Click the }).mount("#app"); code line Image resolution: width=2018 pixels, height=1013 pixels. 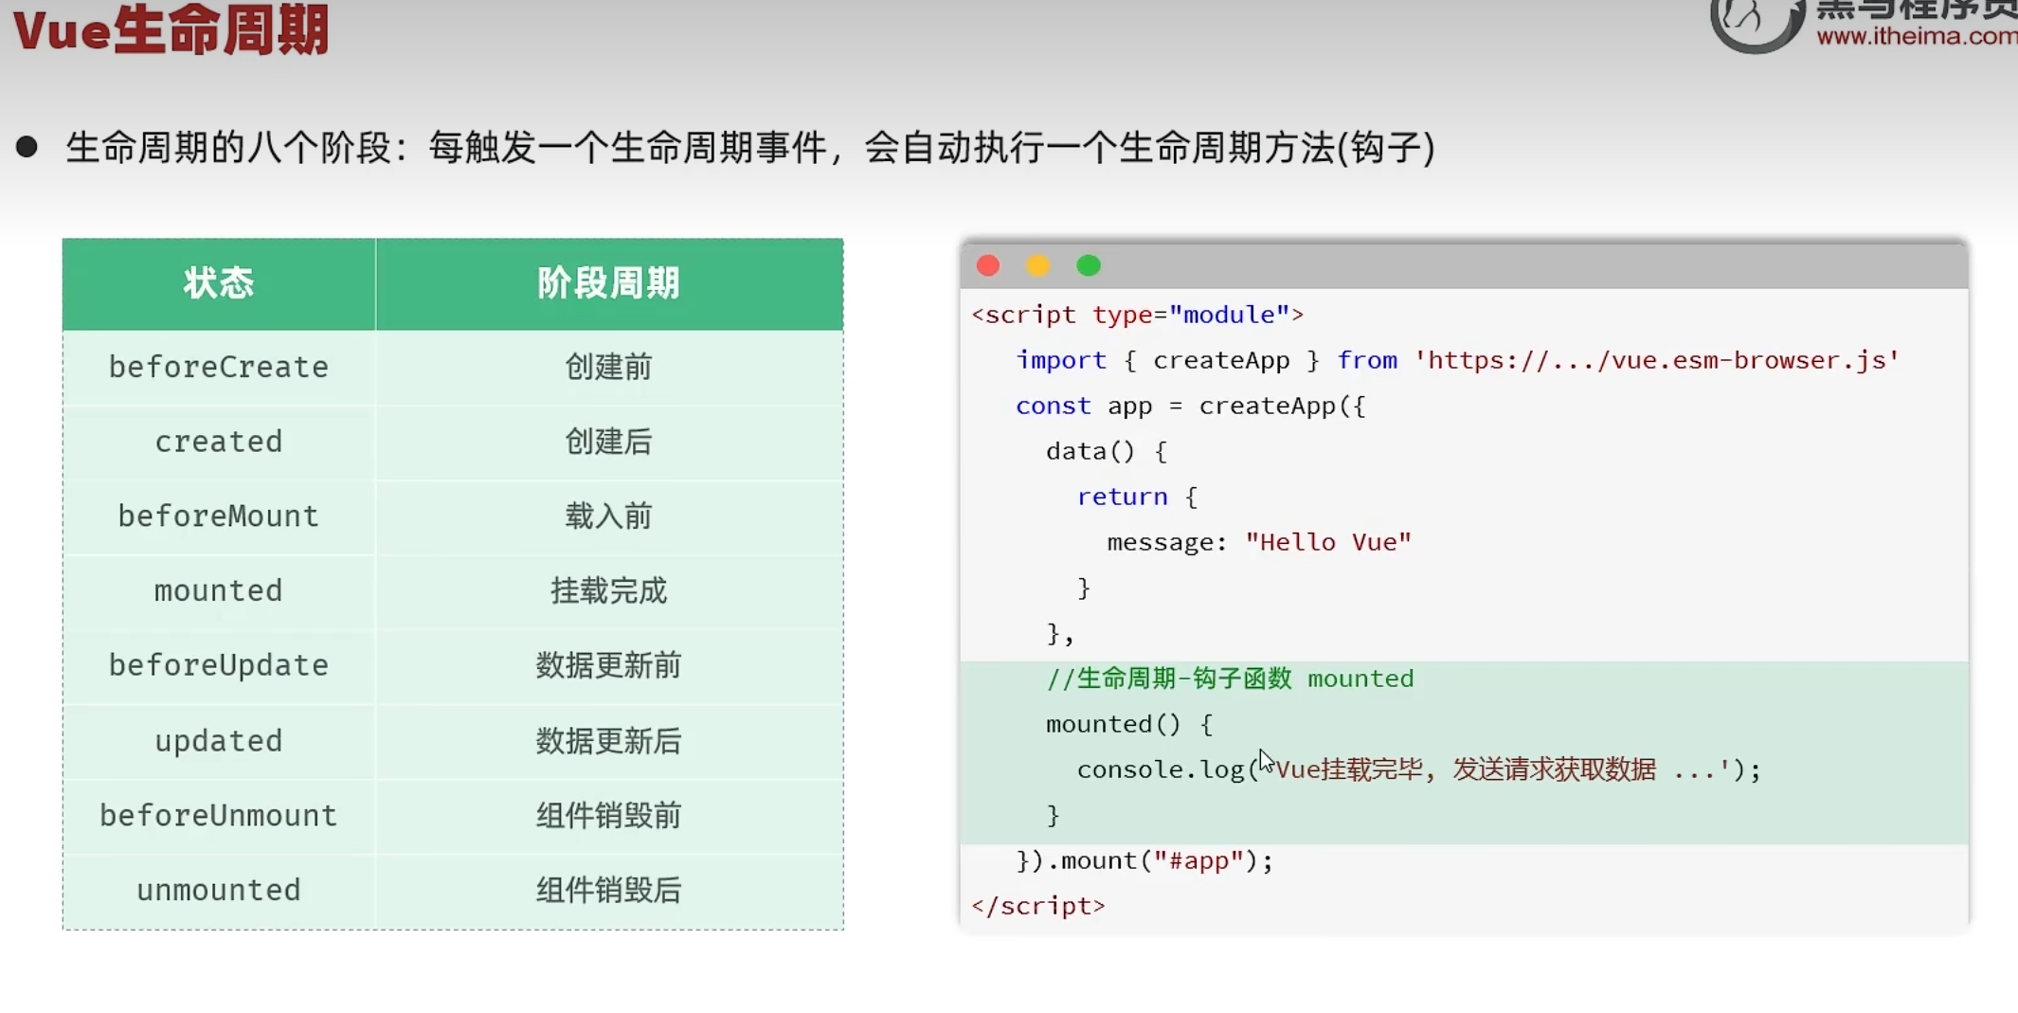[x=1144, y=860]
